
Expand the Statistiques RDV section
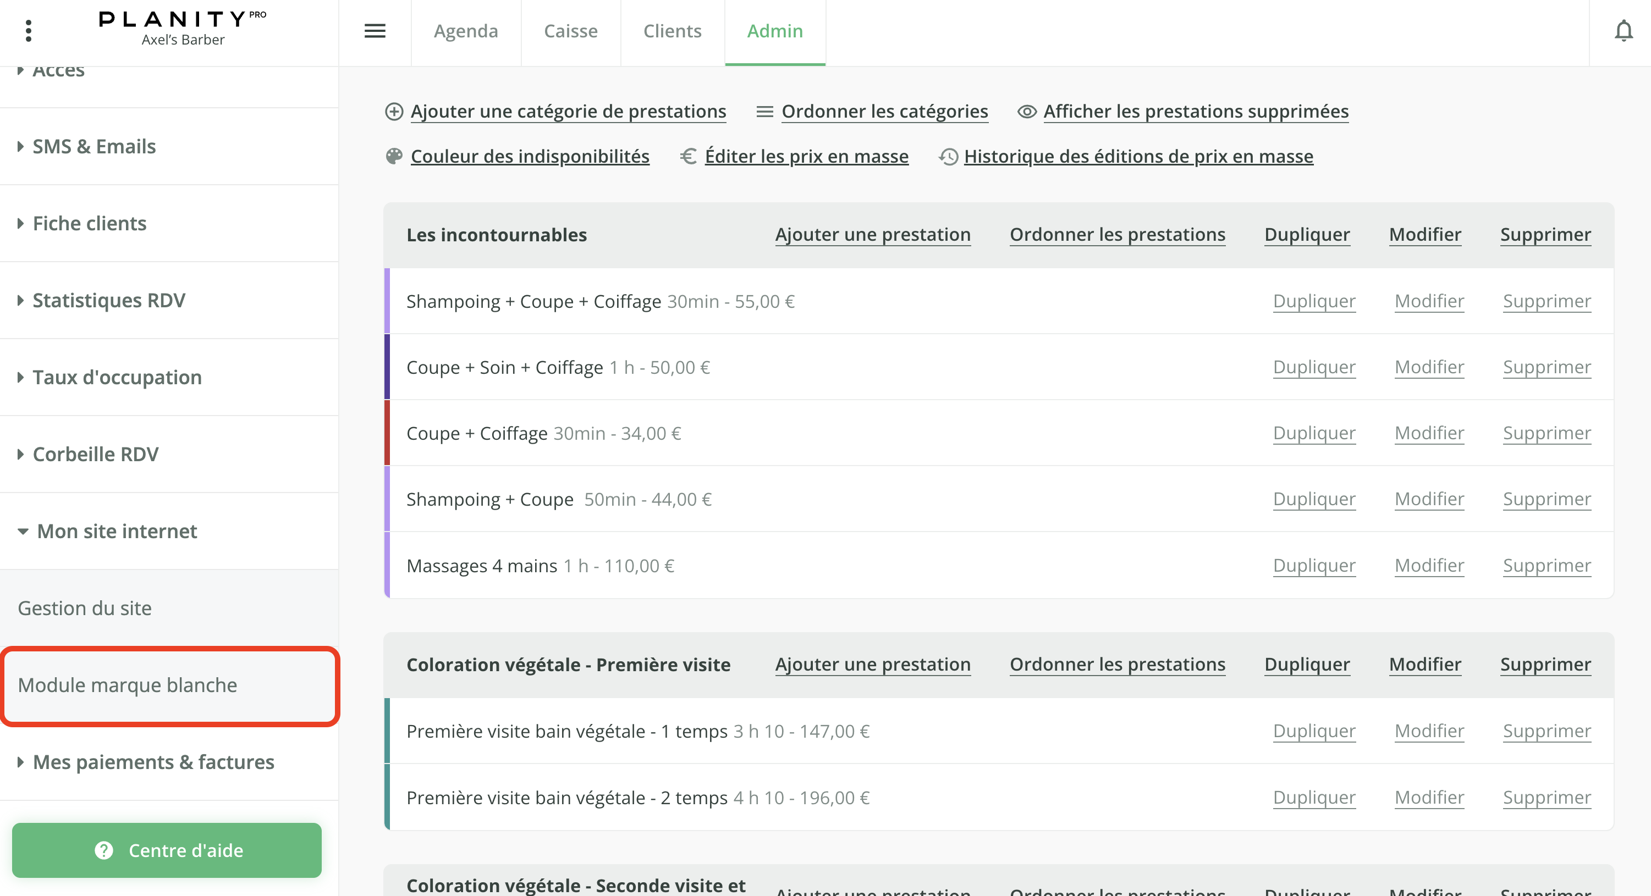108,300
